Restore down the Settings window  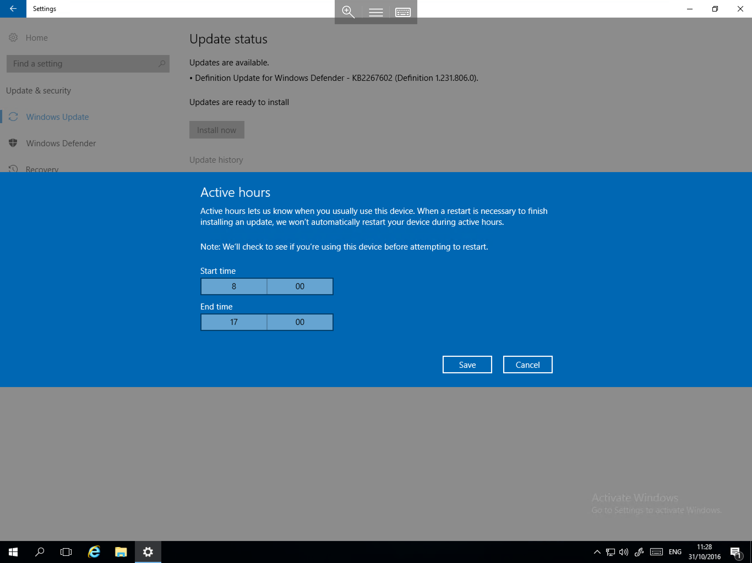coord(715,9)
